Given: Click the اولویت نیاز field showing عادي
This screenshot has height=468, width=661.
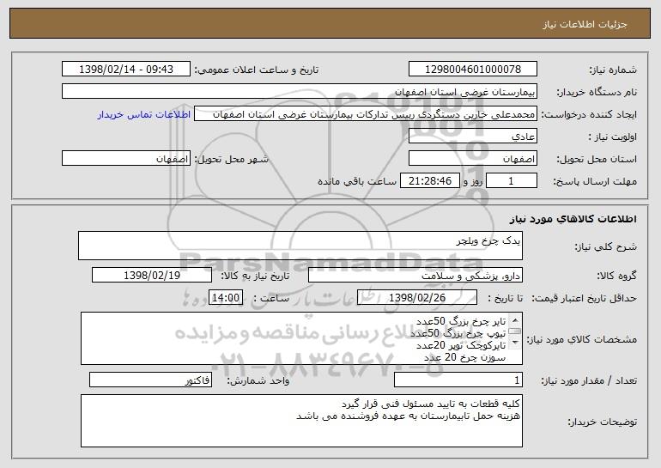Looking at the screenshot, I should pos(472,137).
